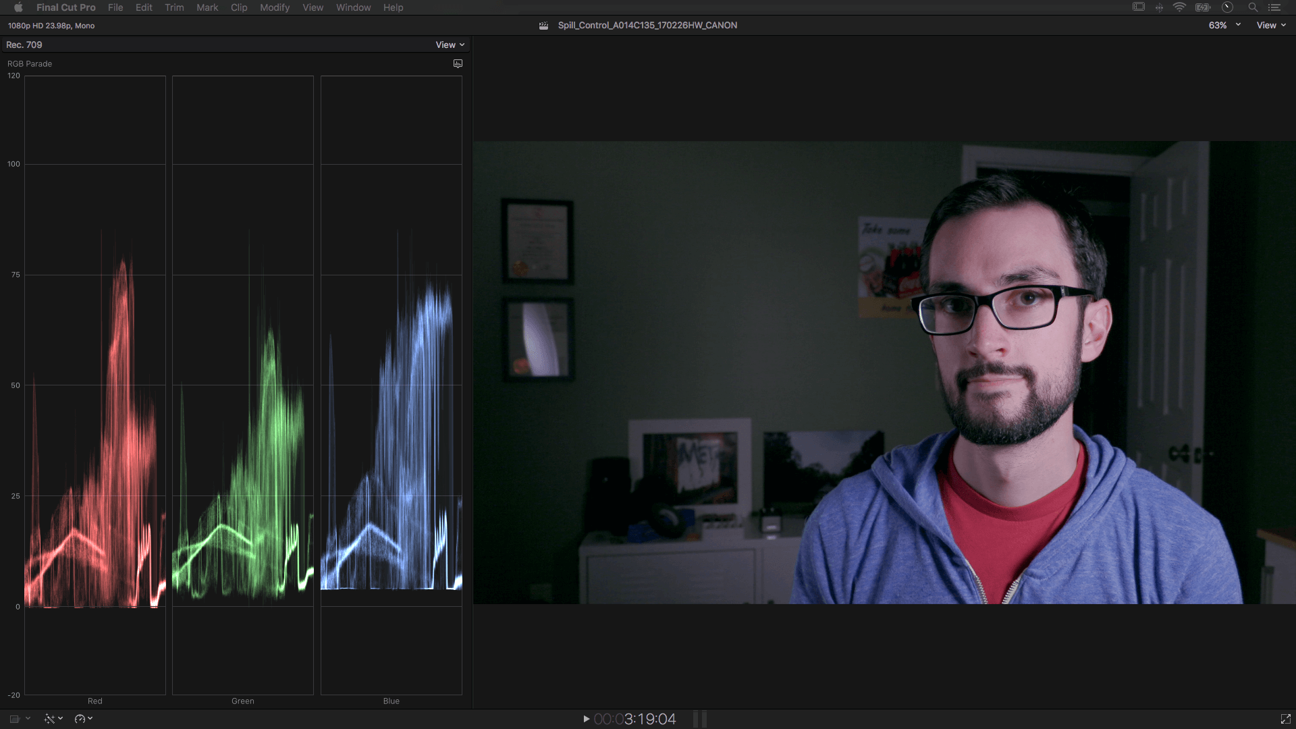
Task: Click the Rec. 709 color space label
Action: 24,45
